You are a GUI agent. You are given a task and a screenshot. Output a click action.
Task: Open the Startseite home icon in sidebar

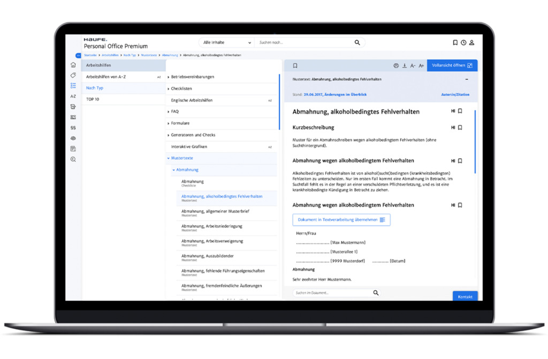73,64
